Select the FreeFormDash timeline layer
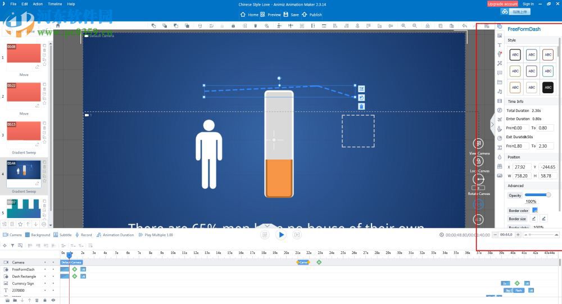The width and height of the screenshot is (562, 304). click(23, 269)
